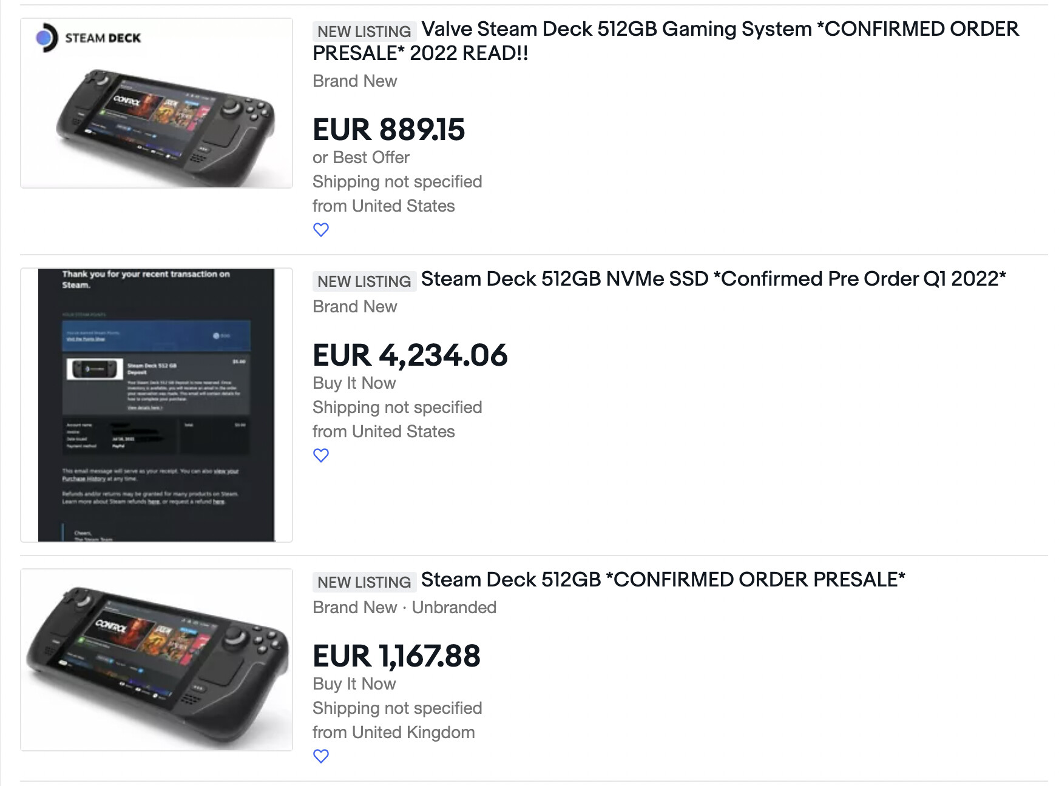
Task: Click 'Brand New · Unbranded' condition text
Action: 404,608
